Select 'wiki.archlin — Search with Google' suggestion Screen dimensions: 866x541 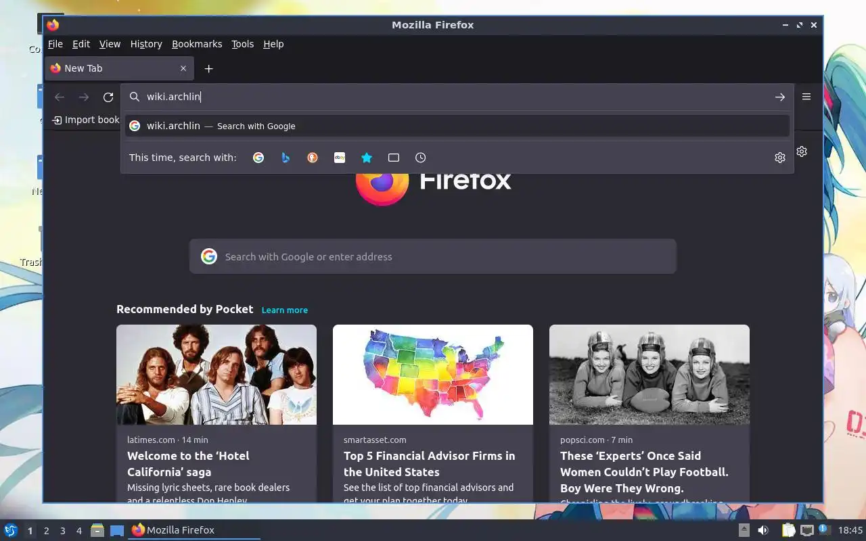click(457, 126)
